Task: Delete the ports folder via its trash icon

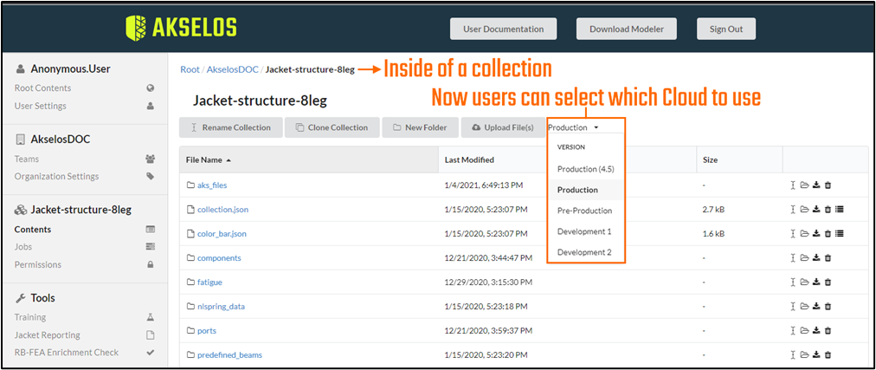Action: [828, 330]
